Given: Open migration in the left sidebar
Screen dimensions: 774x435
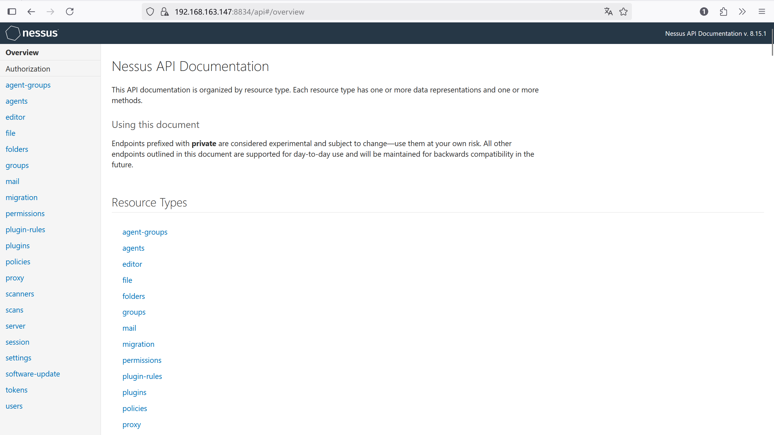Looking at the screenshot, I should click(x=22, y=198).
